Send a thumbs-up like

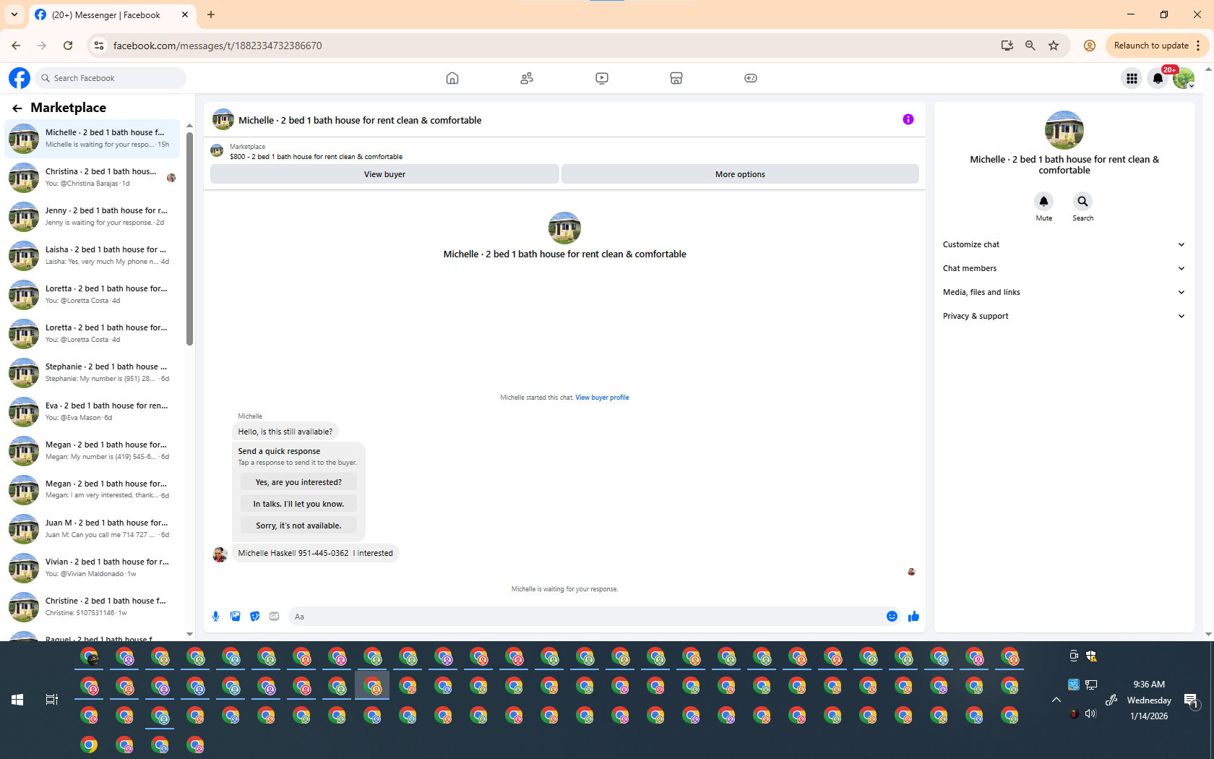pos(913,617)
